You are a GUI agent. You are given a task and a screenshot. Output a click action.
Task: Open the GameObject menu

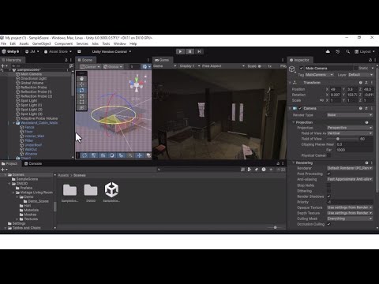coord(41,43)
